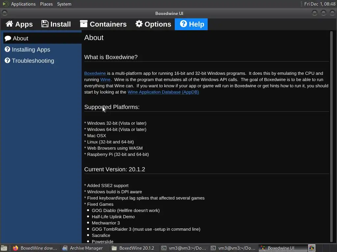Click the clock Fri Dec 1, 08:48
Image resolution: width=337 pixels, height=252 pixels.
(x=320, y=4)
